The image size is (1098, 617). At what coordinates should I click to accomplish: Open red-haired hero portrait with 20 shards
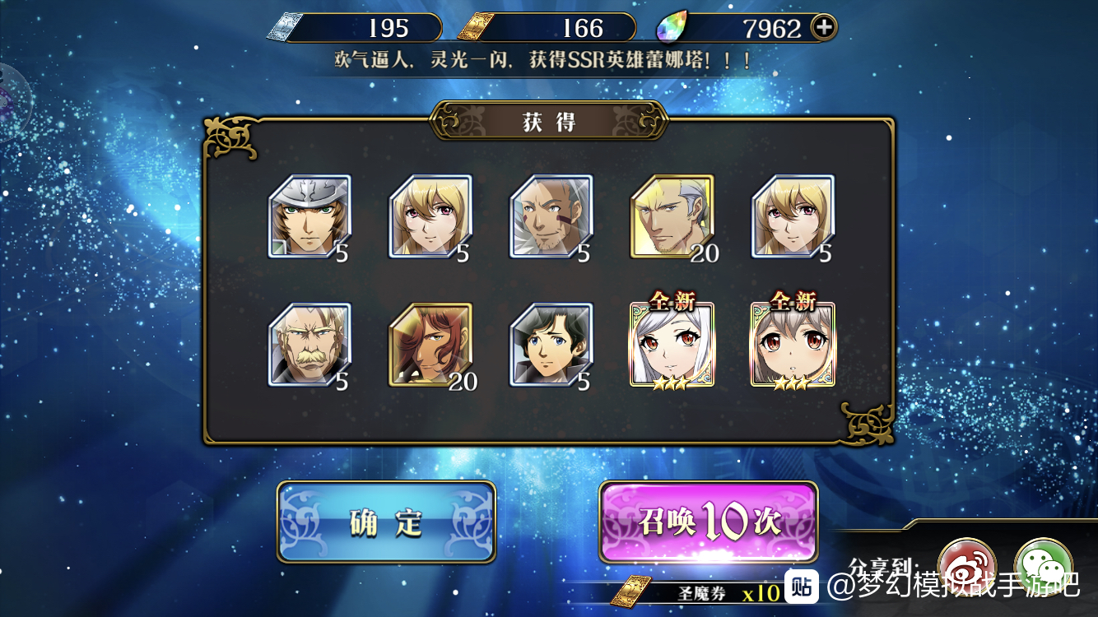point(430,345)
